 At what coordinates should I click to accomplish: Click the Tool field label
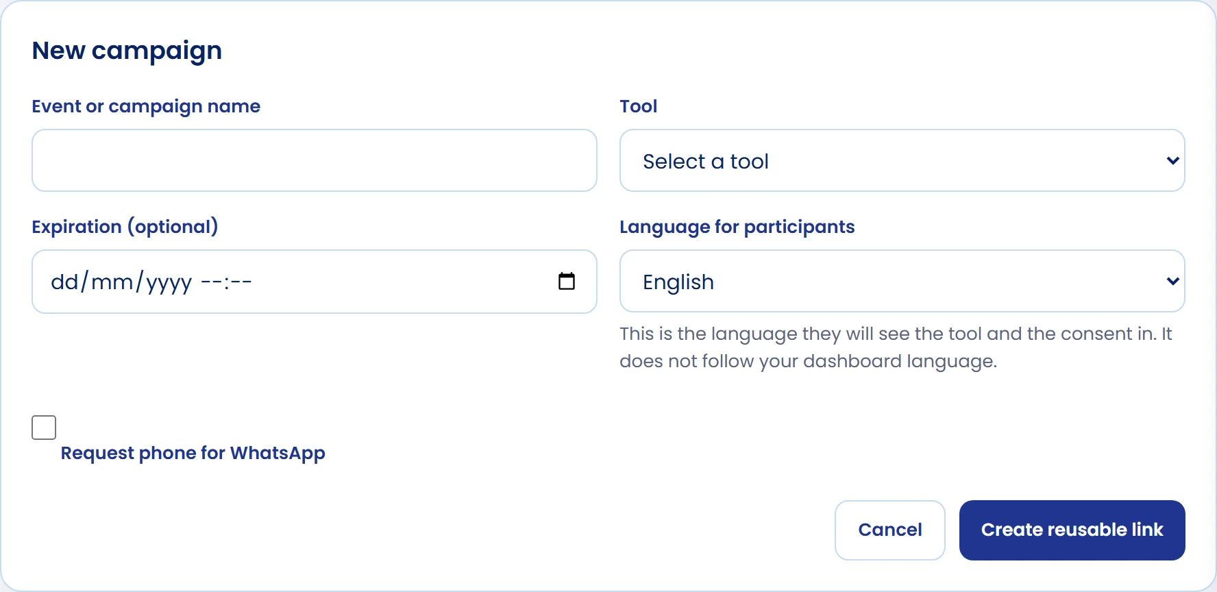point(638,106)
